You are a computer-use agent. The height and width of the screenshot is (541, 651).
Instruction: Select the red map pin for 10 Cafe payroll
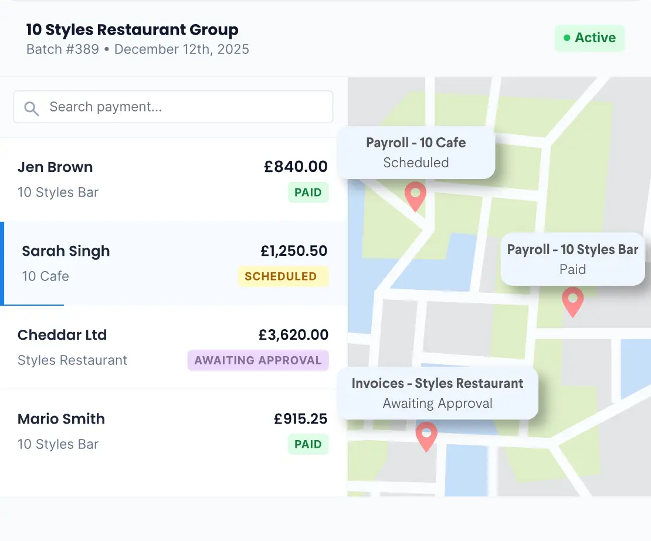tap(415, 197)
